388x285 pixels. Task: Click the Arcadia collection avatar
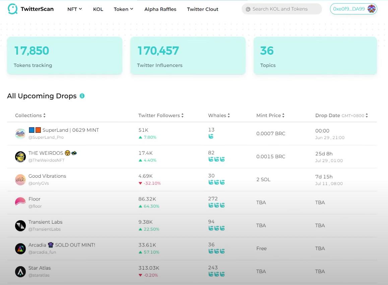click(x=20, y=248)
